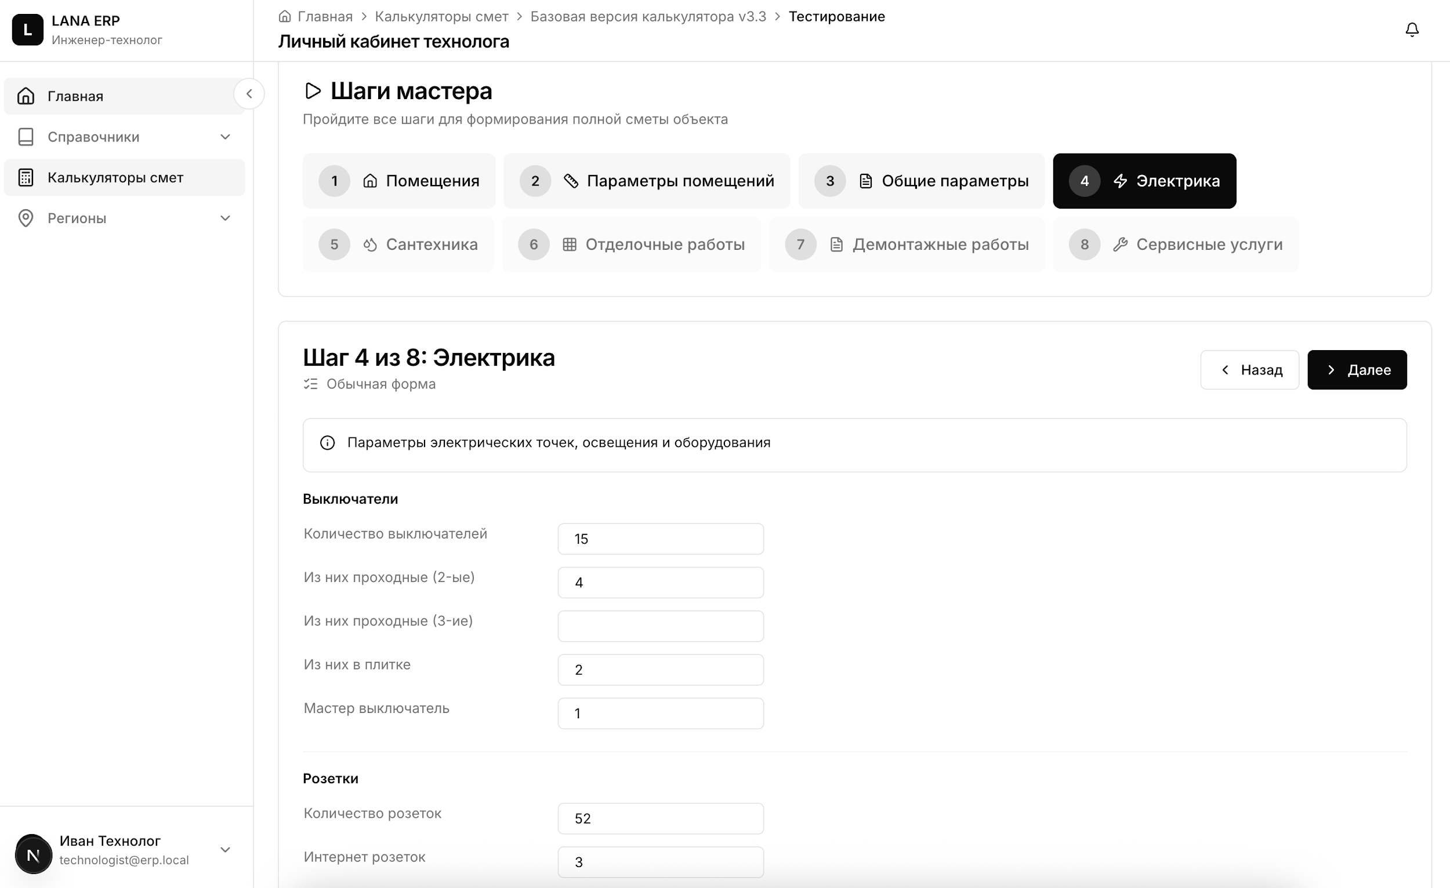Click the document icon in Общие параметры step
1450x888 pixels.
tap(865, 181)
